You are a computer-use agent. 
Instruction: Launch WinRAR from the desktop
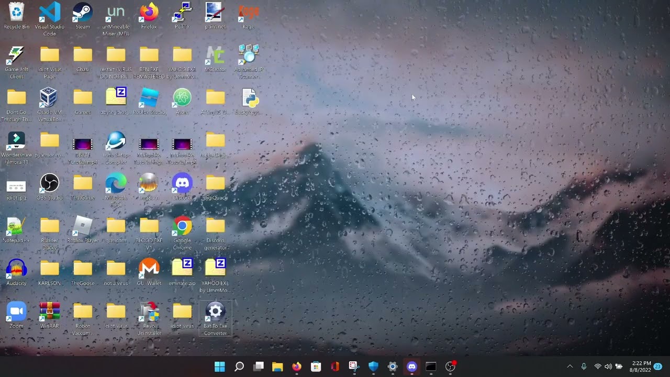coord(50,316)
